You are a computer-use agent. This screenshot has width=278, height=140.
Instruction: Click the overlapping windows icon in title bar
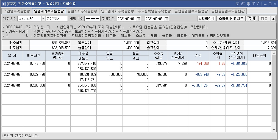(243, 4)
